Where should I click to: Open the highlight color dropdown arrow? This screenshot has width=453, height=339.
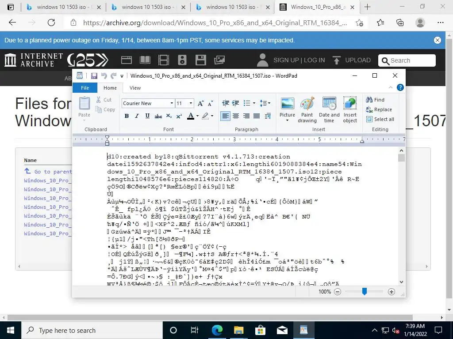pyautogui.click(x=212, y=116)
